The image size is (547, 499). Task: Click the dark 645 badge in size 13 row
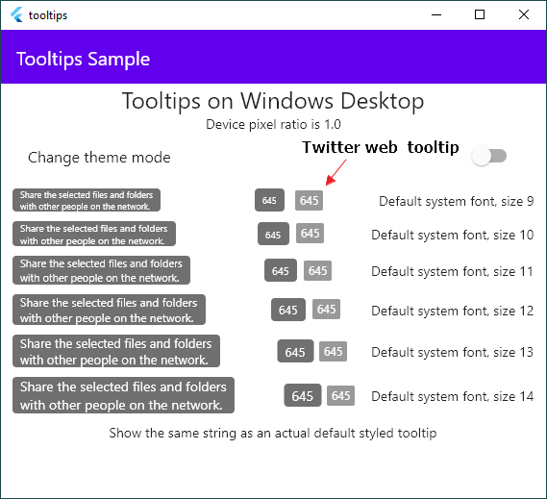[295, 351]
